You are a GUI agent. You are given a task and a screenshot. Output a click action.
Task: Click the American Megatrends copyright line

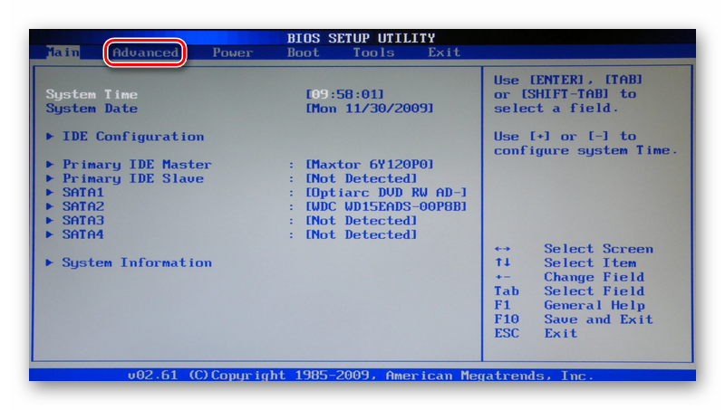click(361, 376)
